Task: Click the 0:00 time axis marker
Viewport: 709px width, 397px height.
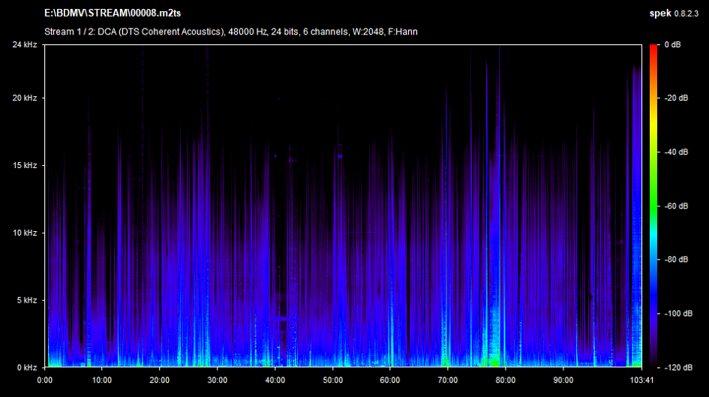Action: point(45,379)
